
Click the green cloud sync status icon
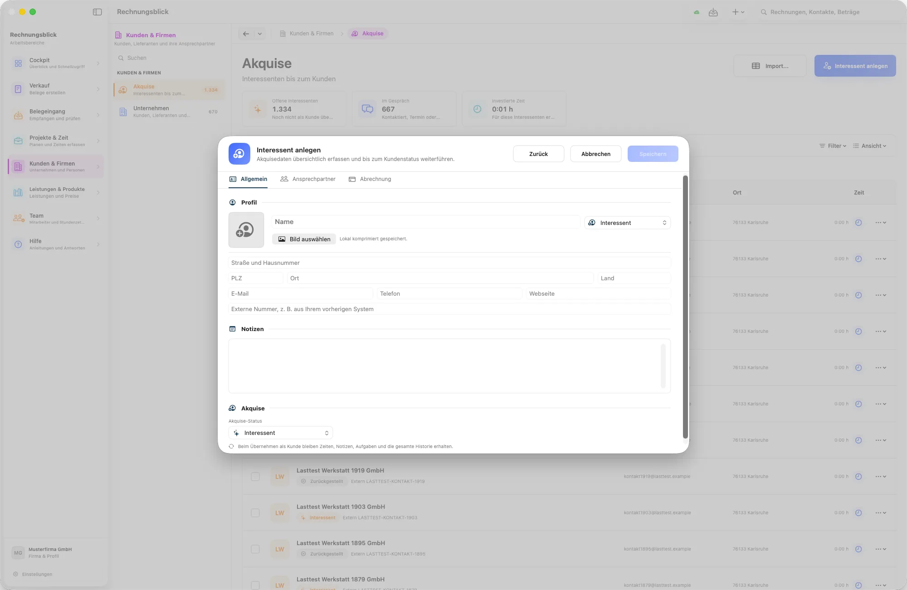697,12
